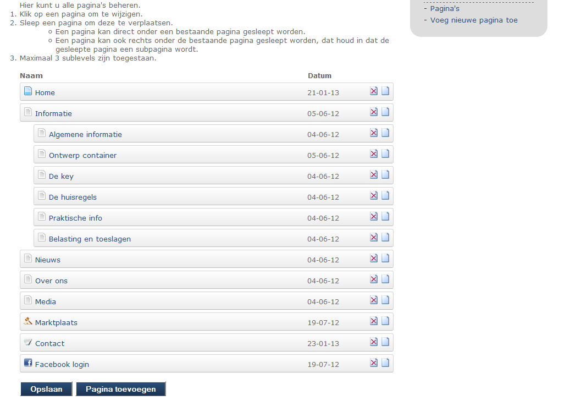
Task: Click the Marktplaats gavel icon
Action: point(28,321)
